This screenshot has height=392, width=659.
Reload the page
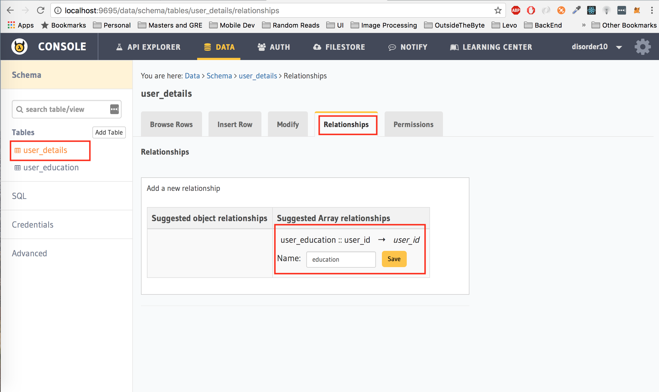coord(41,11)
